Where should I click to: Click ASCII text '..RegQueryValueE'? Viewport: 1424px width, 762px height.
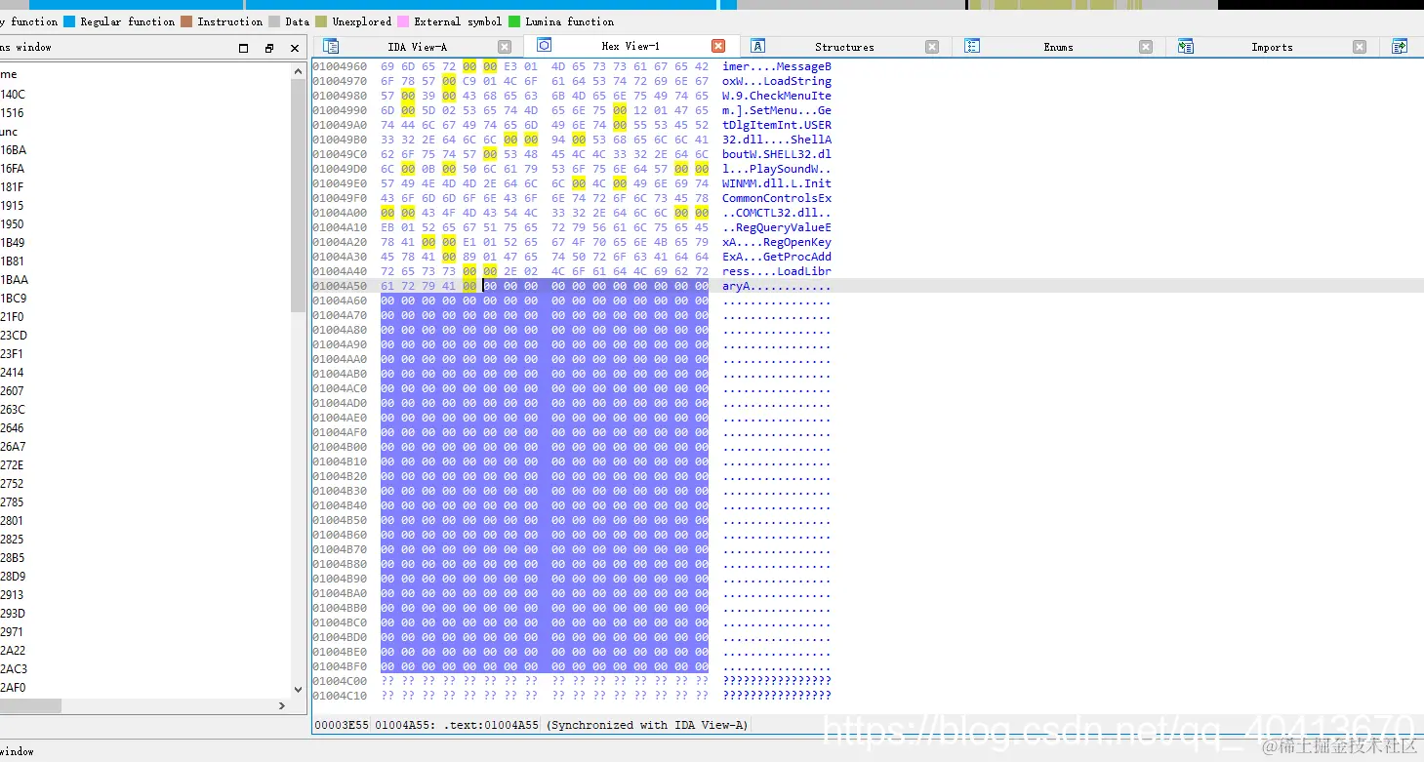coord(777,227)
